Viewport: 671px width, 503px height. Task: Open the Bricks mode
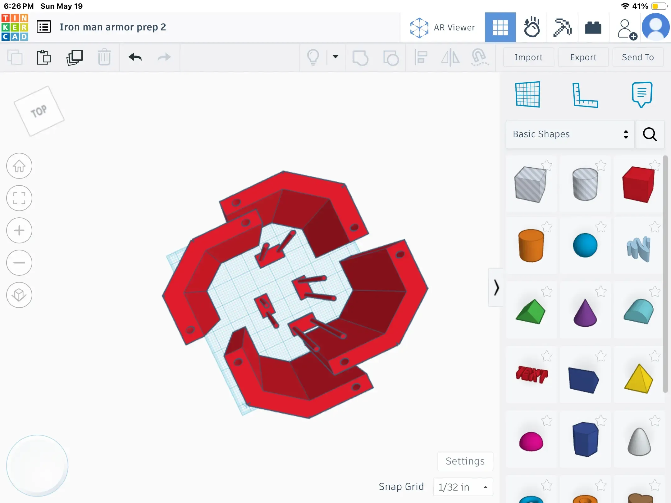pos(593,28)
